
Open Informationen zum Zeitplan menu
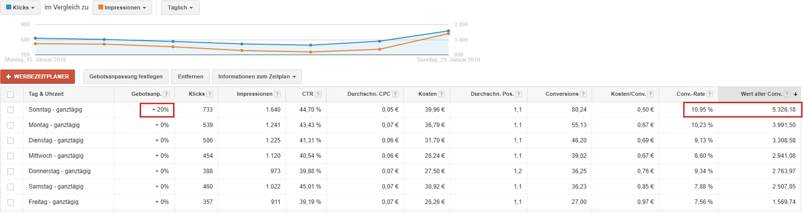(x=256, y=77)
